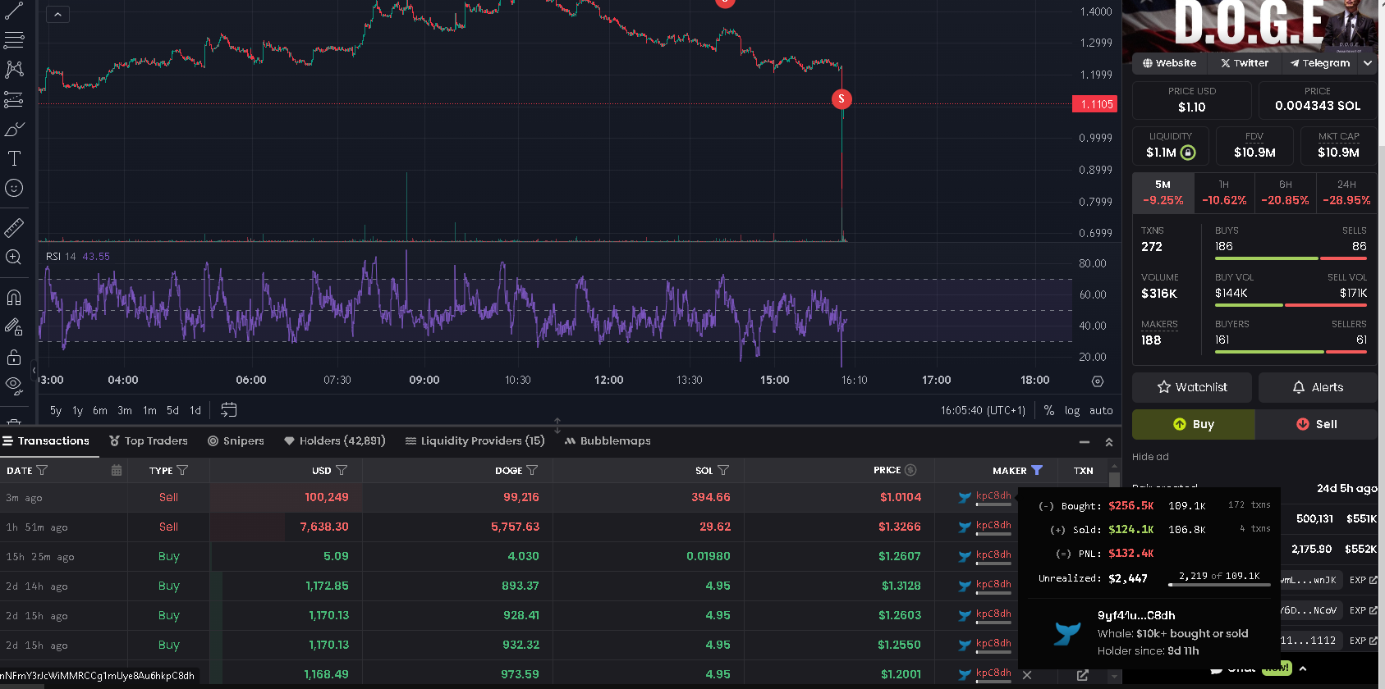1385x689 pixels.
Task: Select the XABCD pattern drawing tool
Action: [14, 69]
